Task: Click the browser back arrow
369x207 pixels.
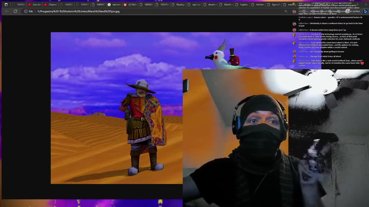Action: [x=7, y=11]
